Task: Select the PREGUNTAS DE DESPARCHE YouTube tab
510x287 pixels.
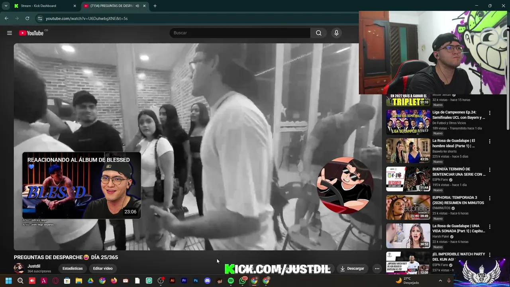Action: pos(115,6)
